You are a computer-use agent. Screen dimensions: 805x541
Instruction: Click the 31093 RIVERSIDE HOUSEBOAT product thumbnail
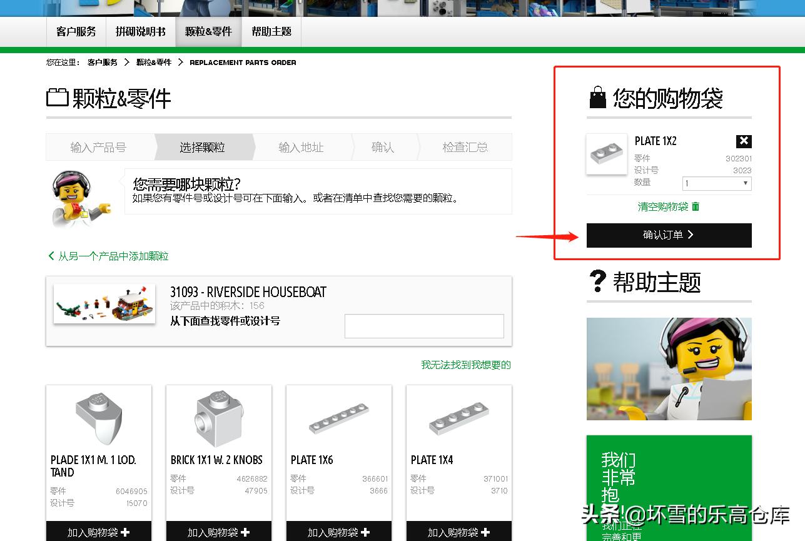coord(104,304)
